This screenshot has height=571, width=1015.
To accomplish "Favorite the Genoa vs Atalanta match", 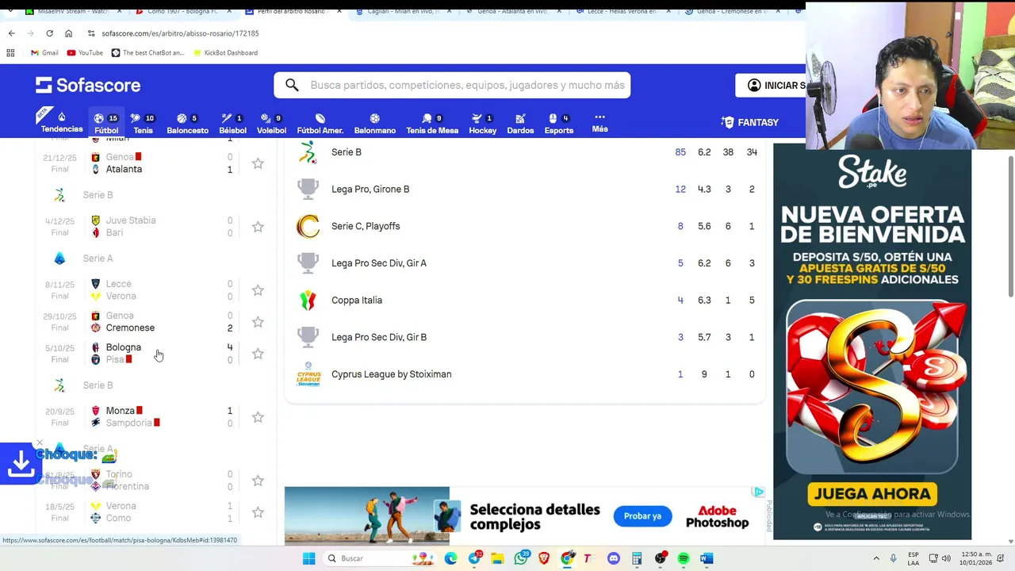I will click(x=258, y=163).
